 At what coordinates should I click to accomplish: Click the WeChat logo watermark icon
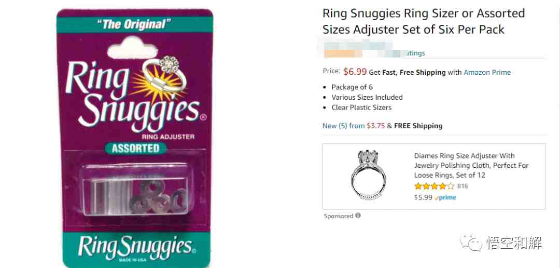(x=471, y=242)
